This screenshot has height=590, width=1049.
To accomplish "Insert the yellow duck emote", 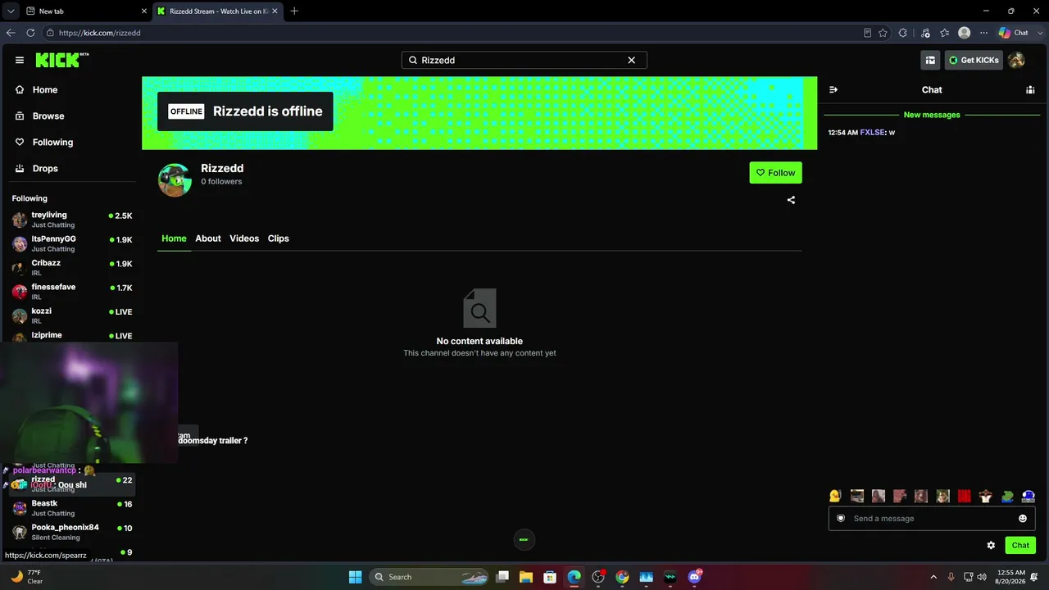I will [835, 496].
